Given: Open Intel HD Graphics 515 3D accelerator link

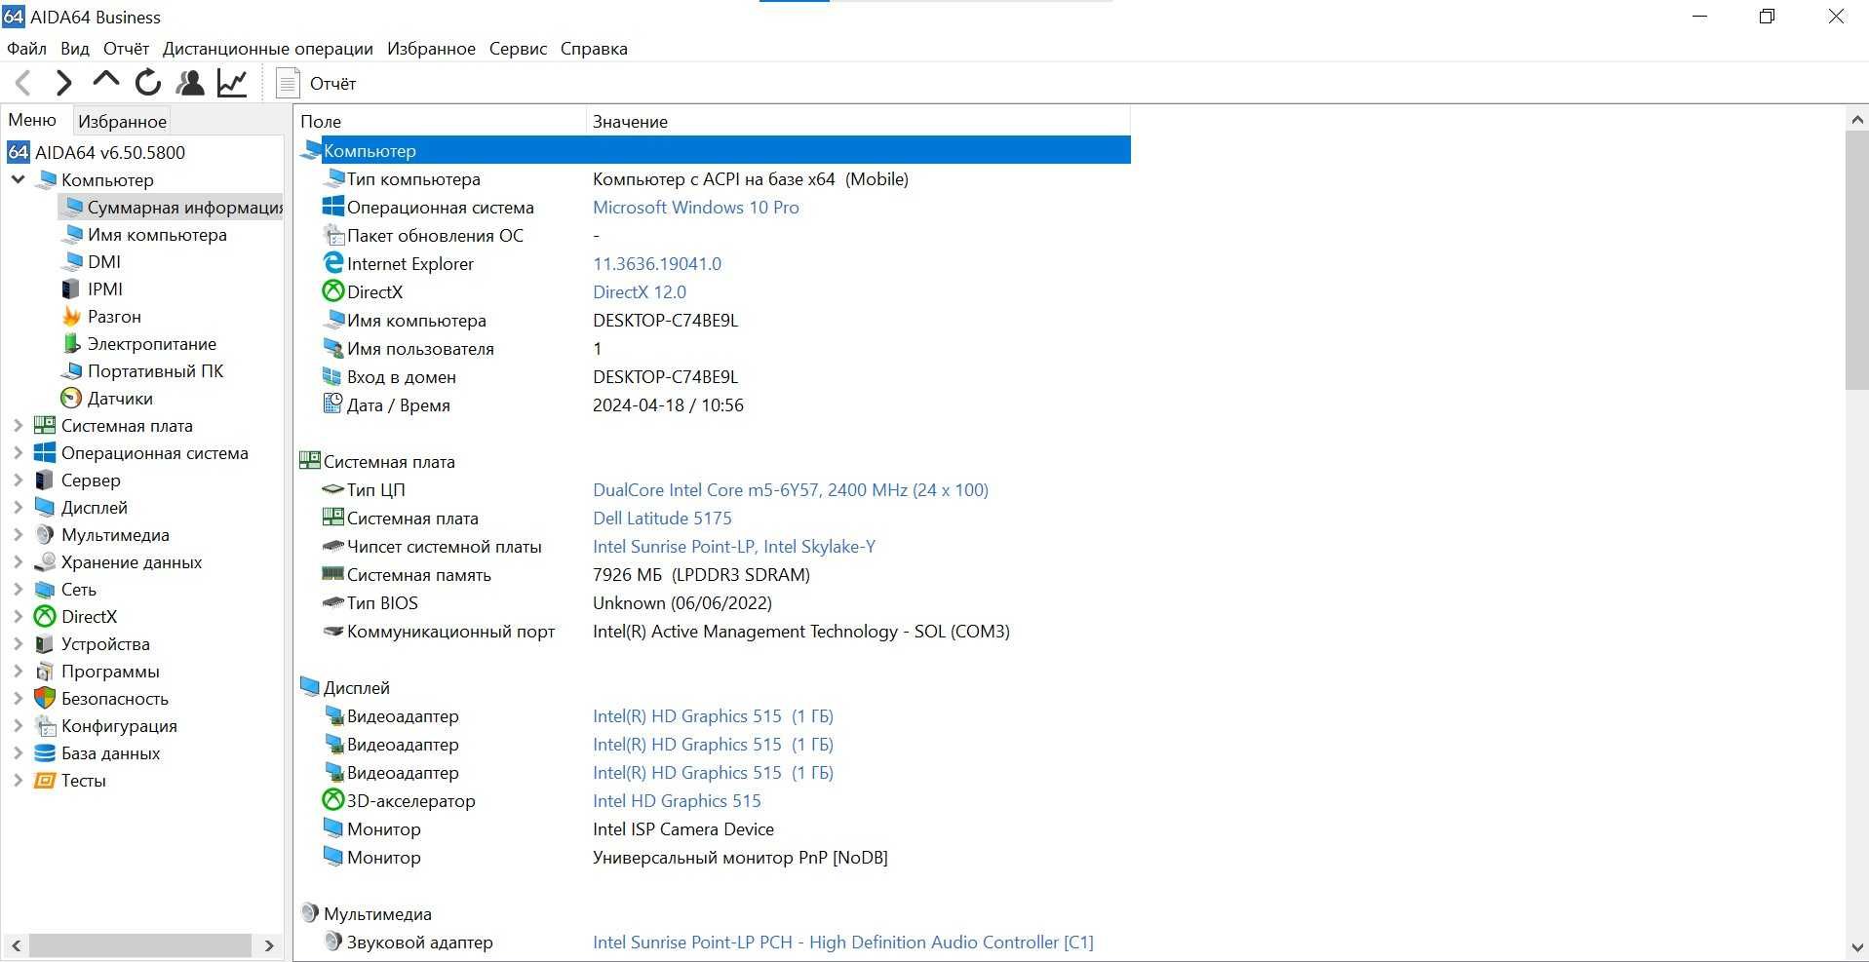Looking at the screenshot, I should coord(677,801).
